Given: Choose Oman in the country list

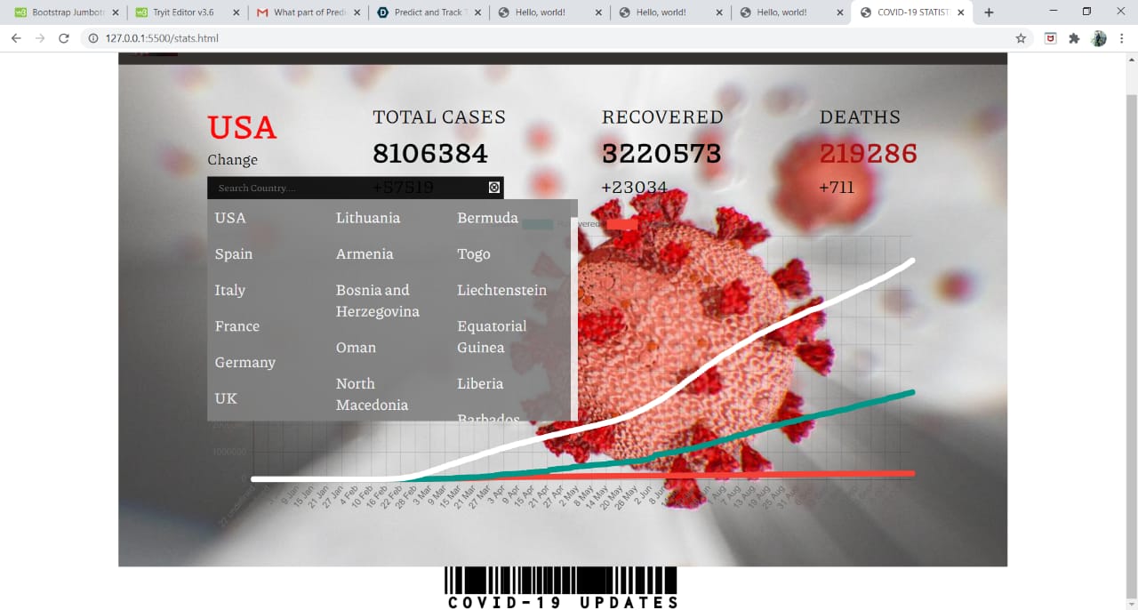Looking at the screenshot, I should 356,348.
